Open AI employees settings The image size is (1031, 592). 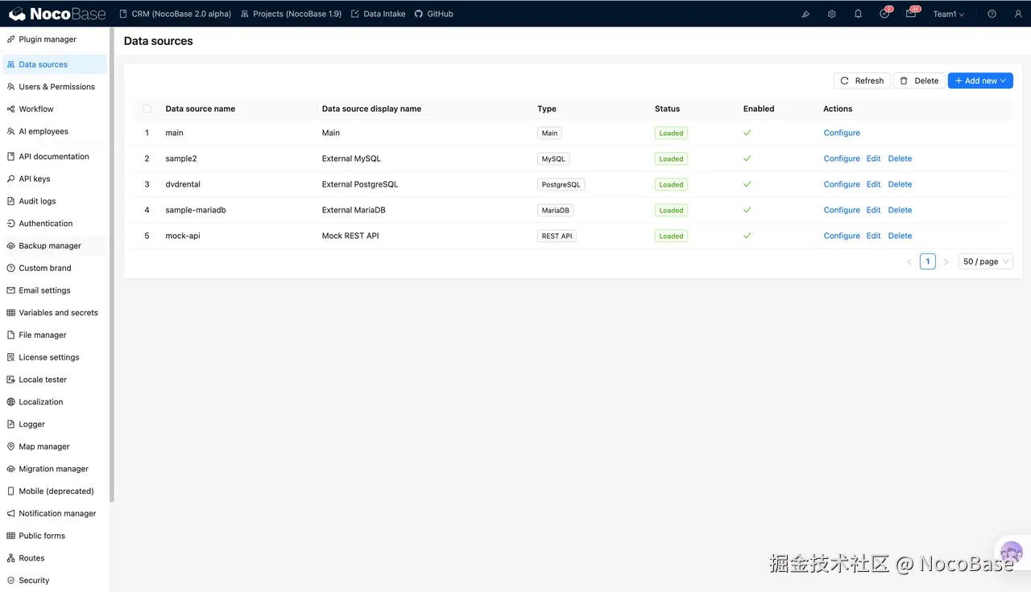click(55, 131)
